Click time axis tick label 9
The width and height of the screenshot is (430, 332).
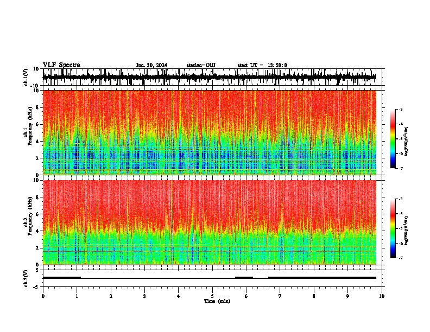(x=347, y=296)
